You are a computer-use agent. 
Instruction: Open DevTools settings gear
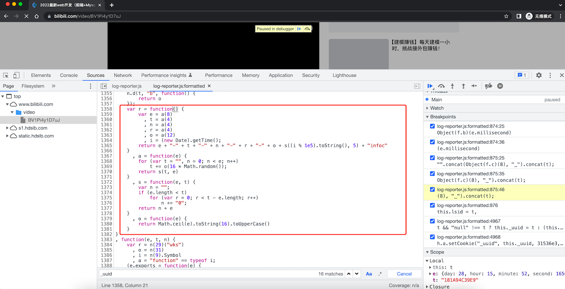(539, 75)
